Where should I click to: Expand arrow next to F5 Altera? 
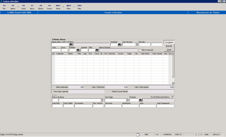point(18,7)
